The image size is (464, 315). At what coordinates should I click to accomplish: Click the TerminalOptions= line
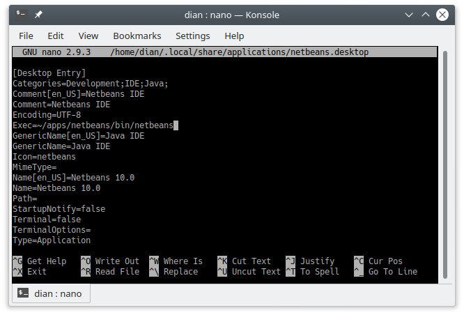[52, 230]
